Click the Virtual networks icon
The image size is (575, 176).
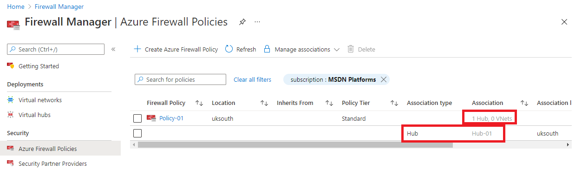pos(11,100)
